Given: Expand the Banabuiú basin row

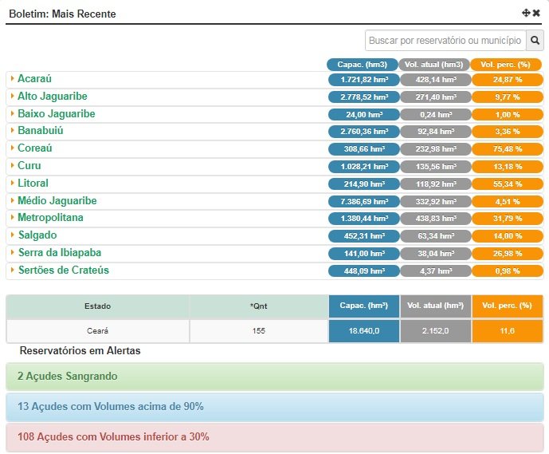Looking at the screenshot, I should (40, 131).
